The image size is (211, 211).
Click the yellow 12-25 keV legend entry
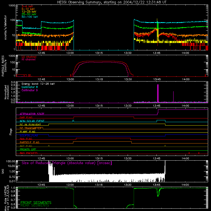pyautogui.click(x=29, y=12)
